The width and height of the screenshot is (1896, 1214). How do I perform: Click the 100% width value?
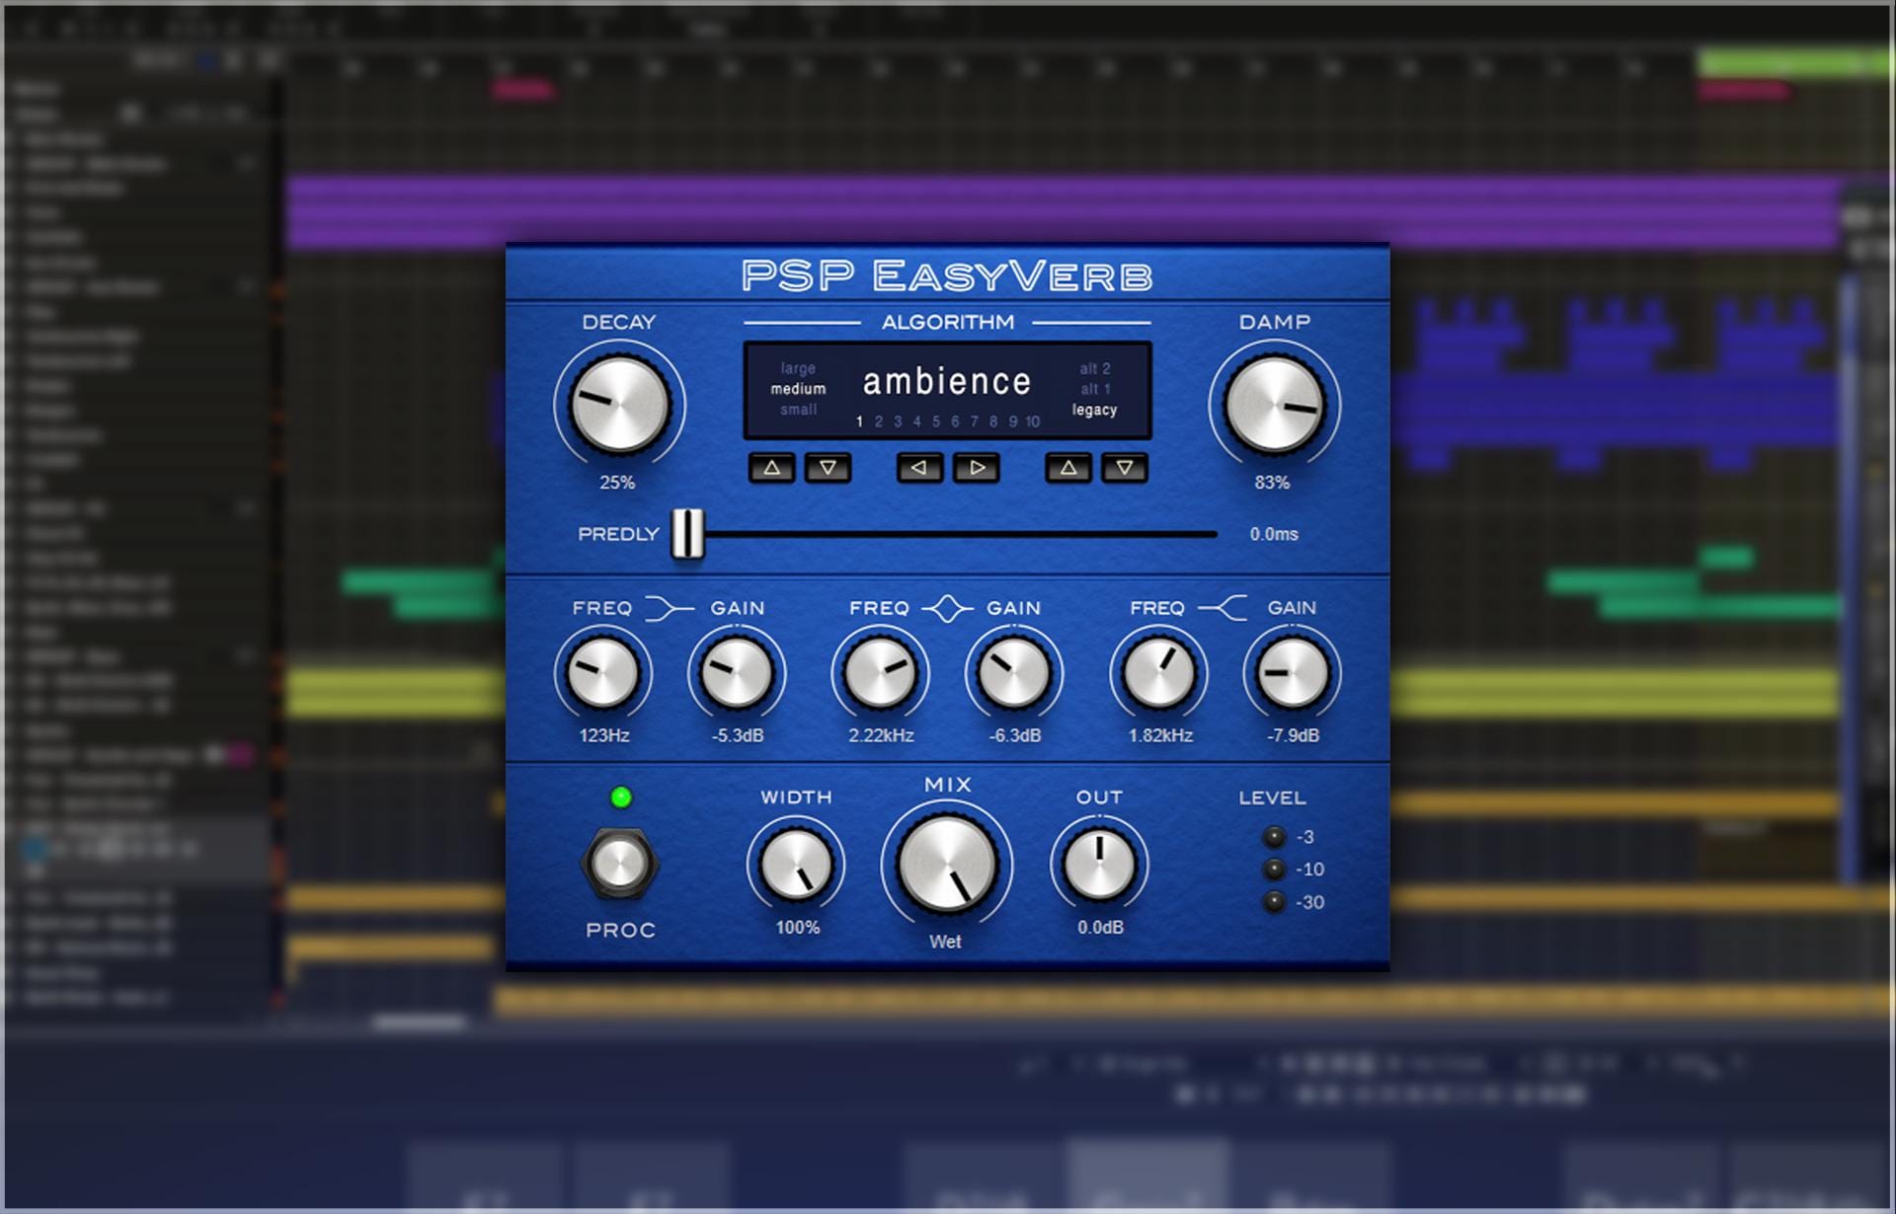click(798, 928)
